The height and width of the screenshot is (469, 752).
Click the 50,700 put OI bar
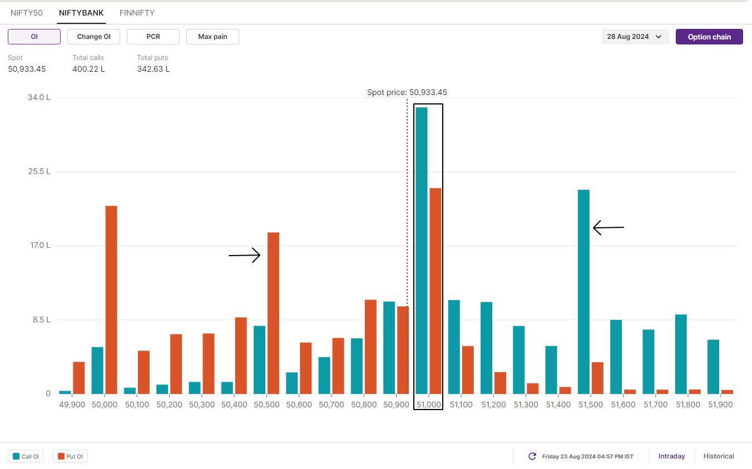[x=338, y=366]
